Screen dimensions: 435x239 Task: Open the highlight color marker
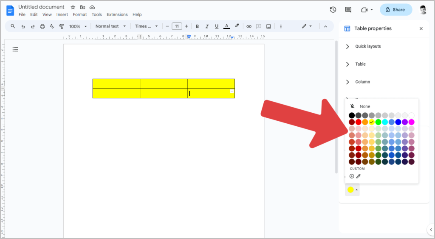coord(237,26)
